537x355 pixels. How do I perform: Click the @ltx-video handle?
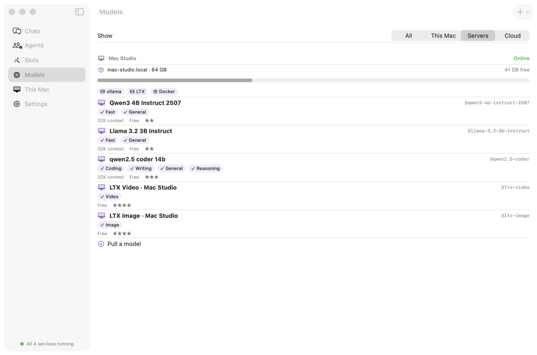pyautogui.click(x=515, y=187)
